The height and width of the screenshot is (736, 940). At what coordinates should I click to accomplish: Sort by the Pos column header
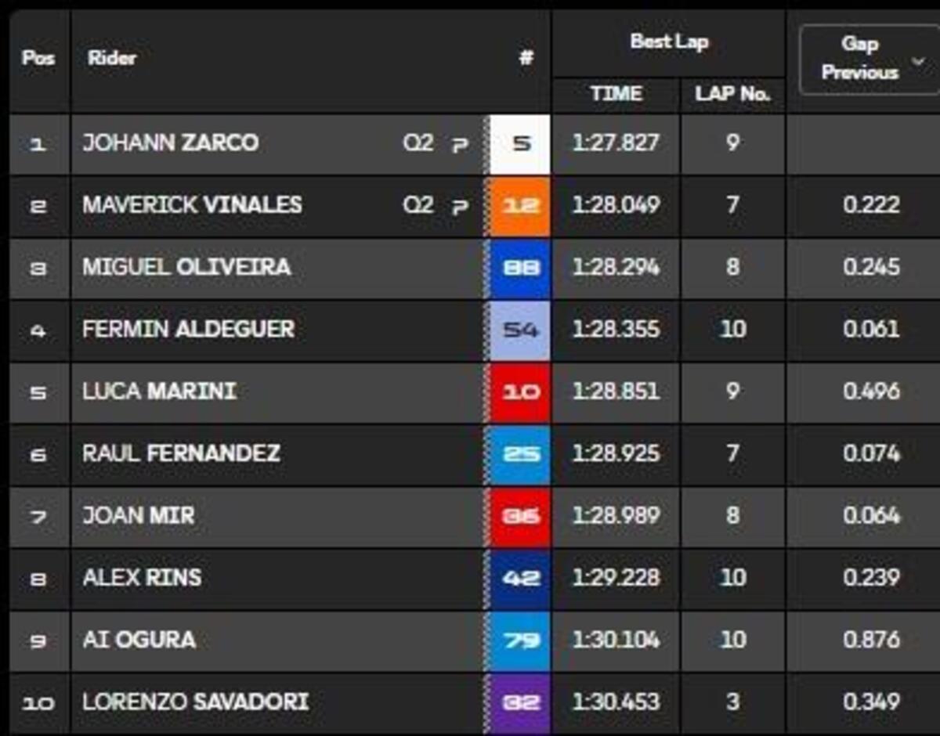[38, 59]
